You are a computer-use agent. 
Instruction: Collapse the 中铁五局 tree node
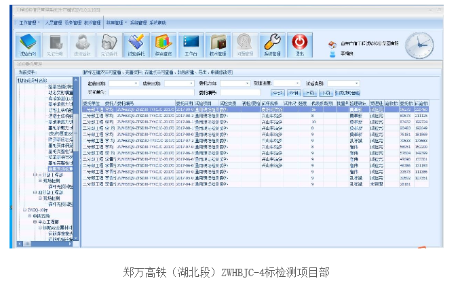click(x=29, y=215)
